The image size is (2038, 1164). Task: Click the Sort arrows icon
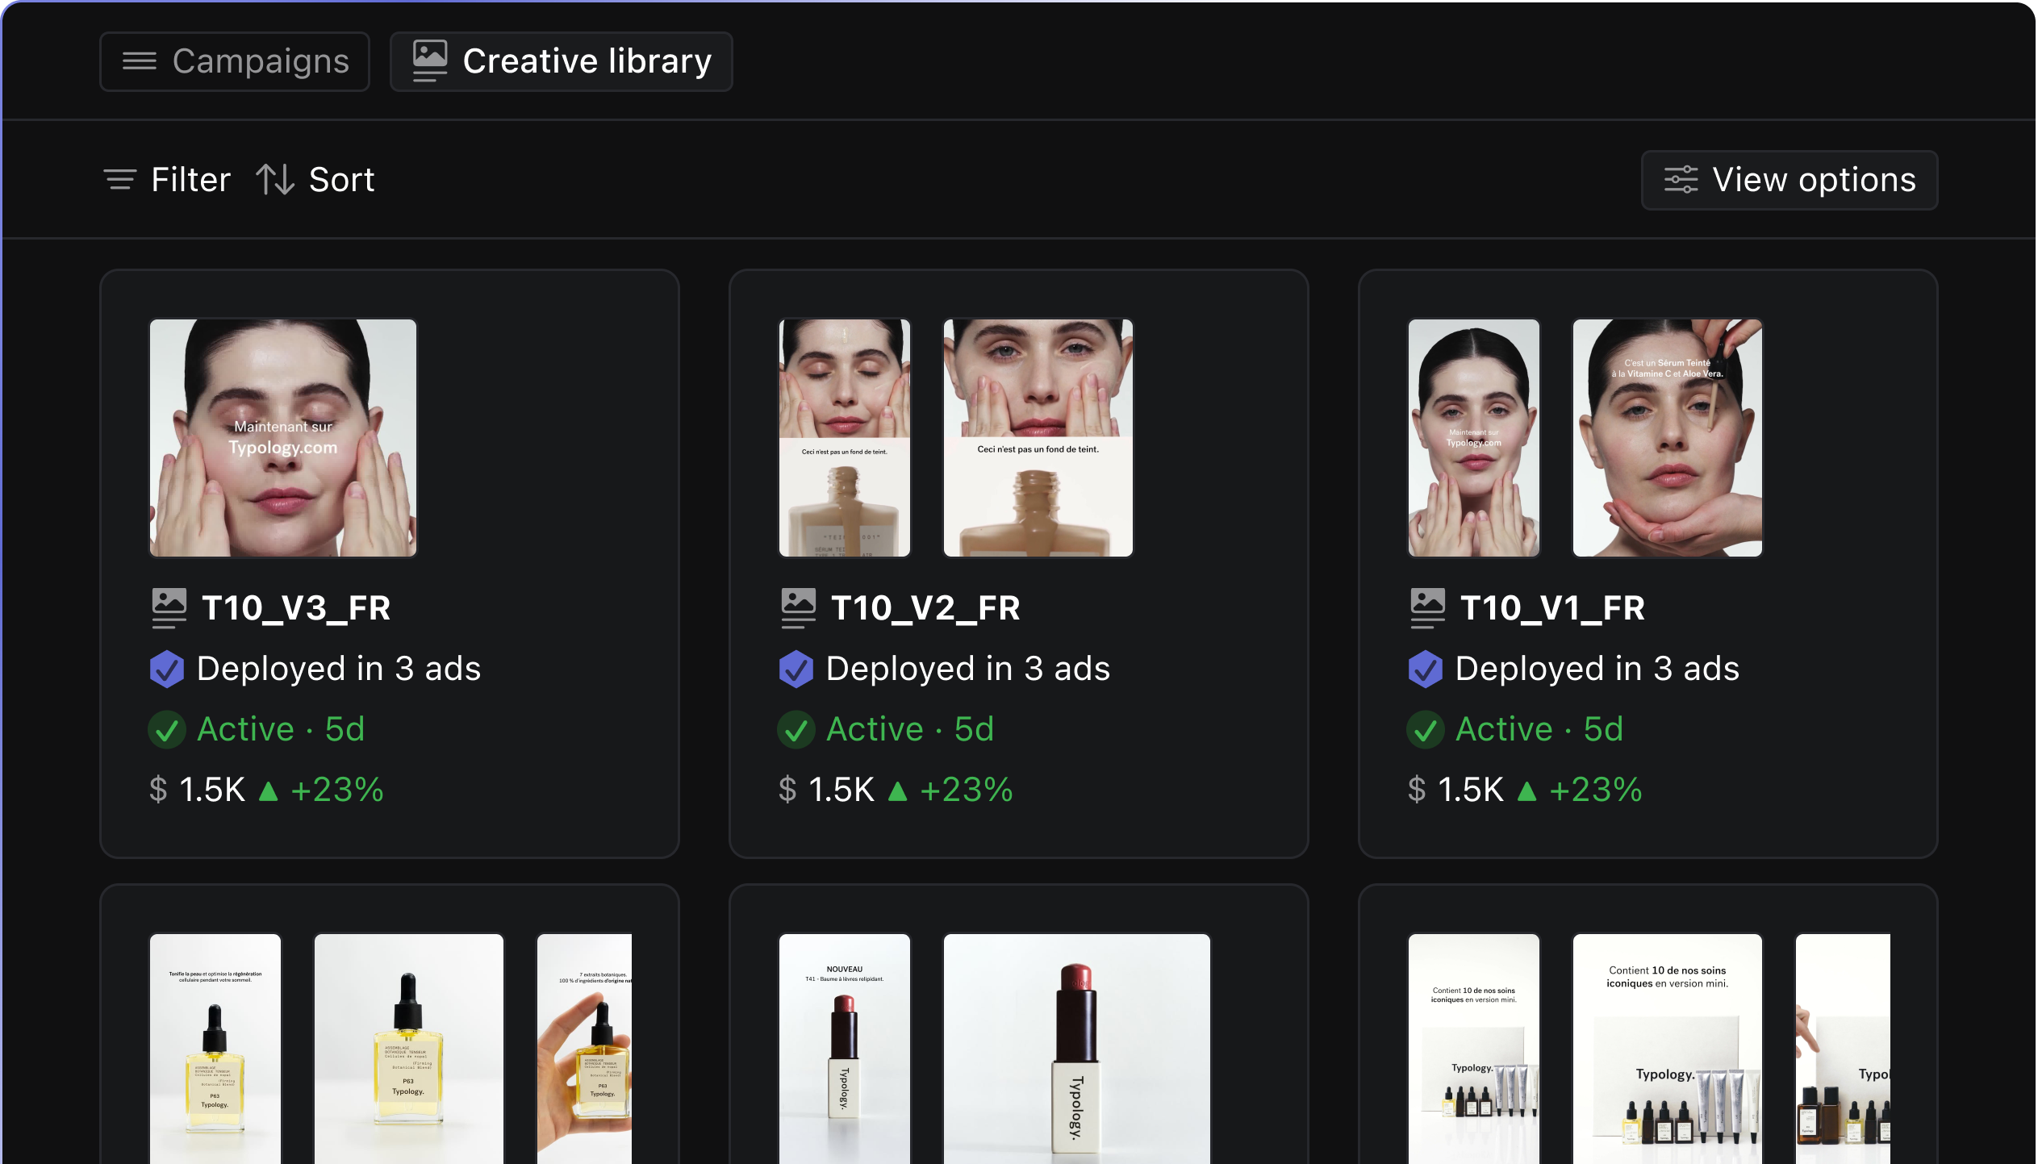coord(275,180)
